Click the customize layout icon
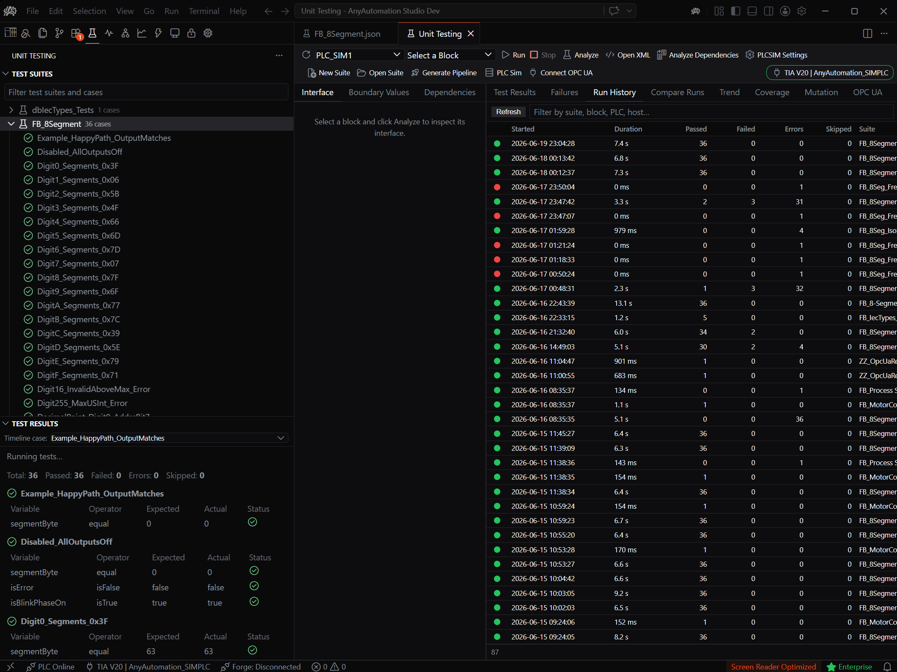The image size is (897, 672). click(719, 11)
